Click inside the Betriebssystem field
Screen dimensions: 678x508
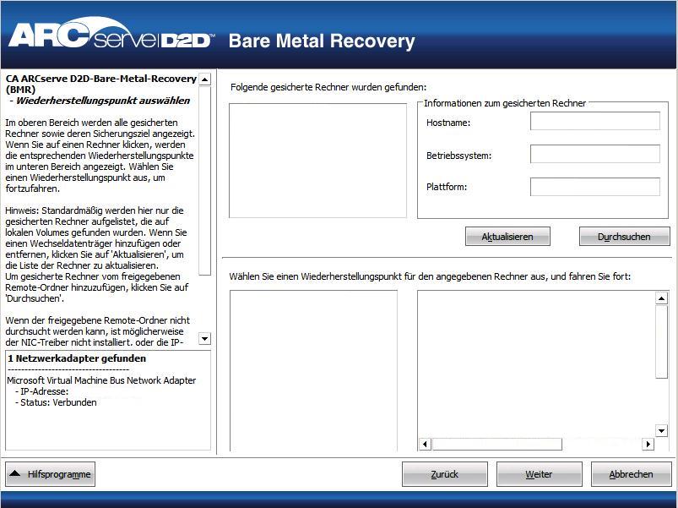point(594,154)
